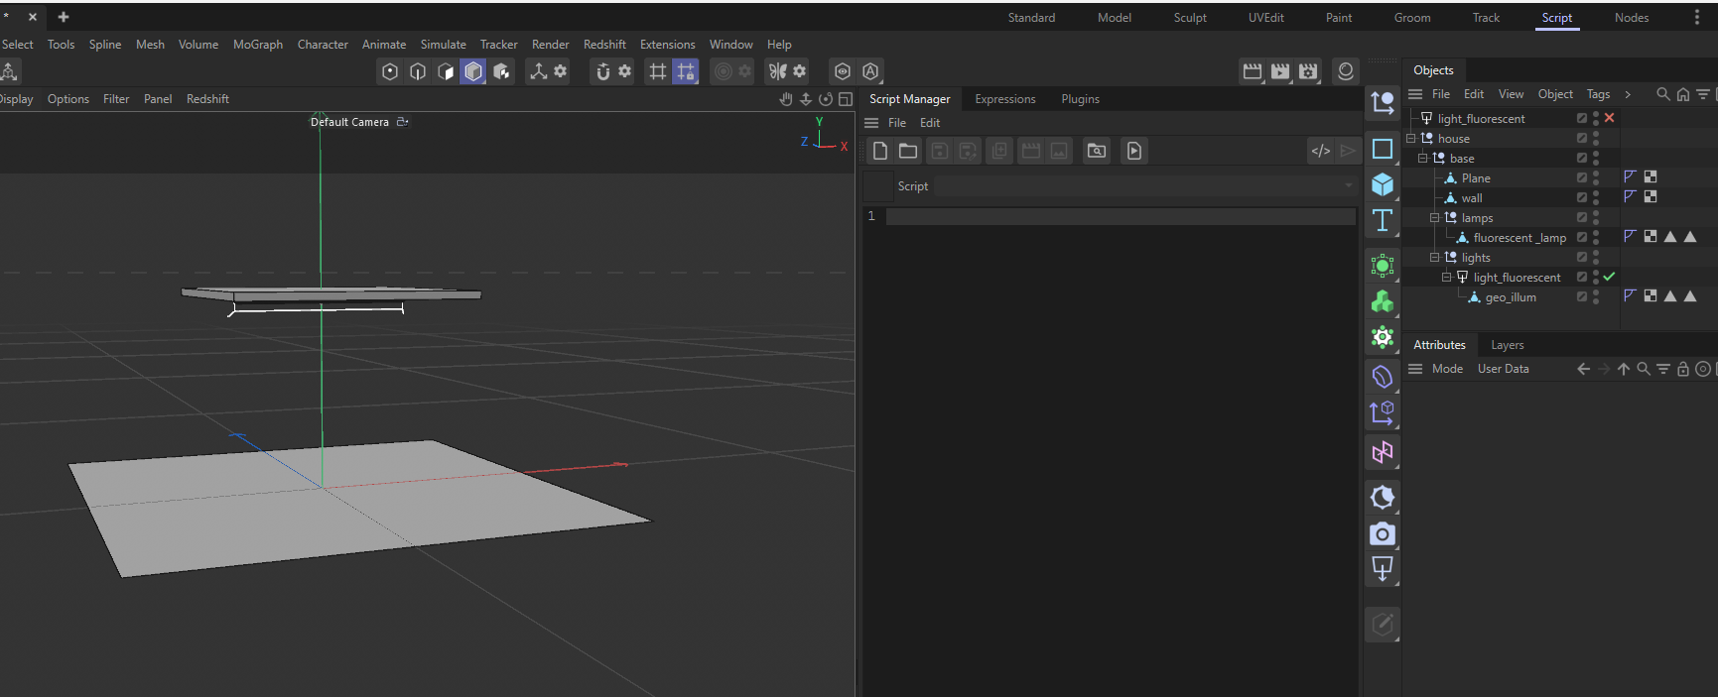Click into script editor line 1
This screenshot has height=697, width=1718.
[x=1121, y=216]
